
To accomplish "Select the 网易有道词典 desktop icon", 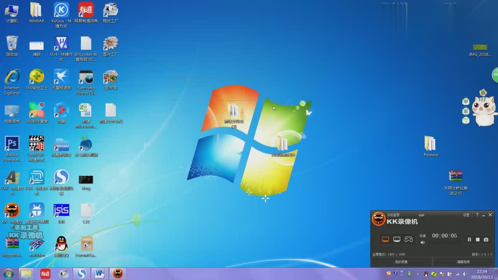I will click(86, 13).
